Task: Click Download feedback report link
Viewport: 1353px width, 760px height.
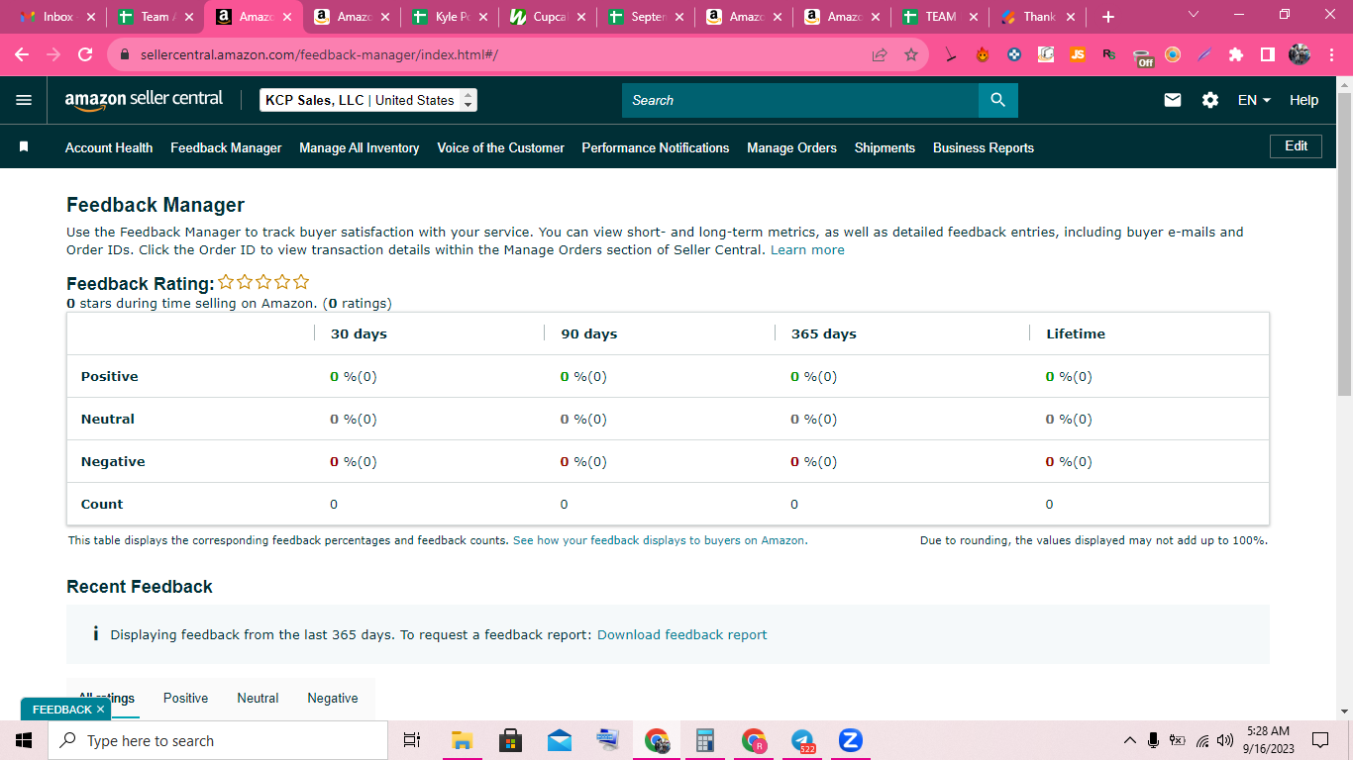Action: pos(682,634)
